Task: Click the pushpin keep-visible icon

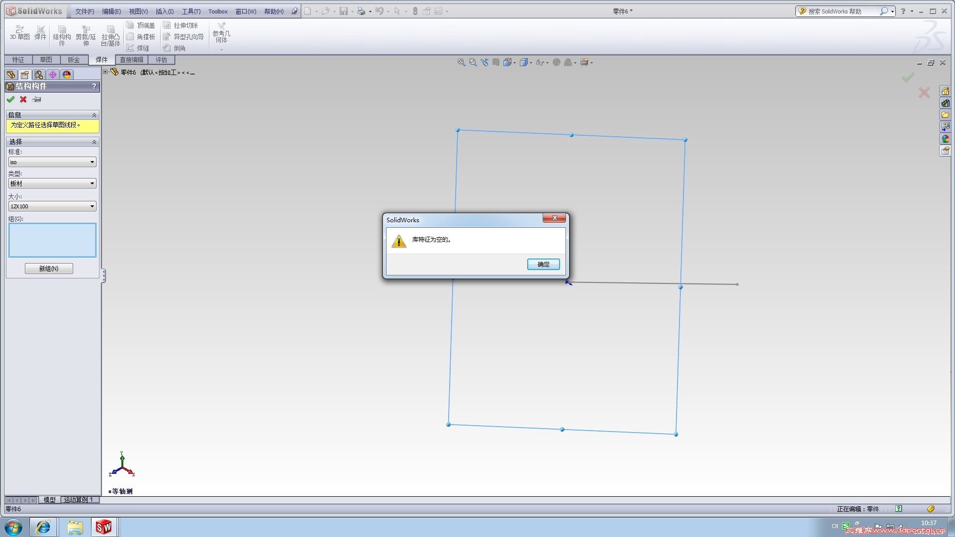Action: [x=37, y=99]
